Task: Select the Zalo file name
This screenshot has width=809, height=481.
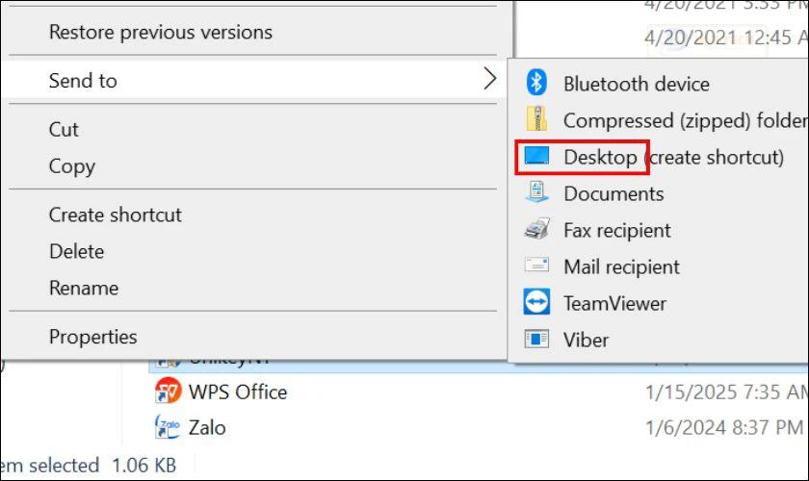Action: tap(207, 427)
